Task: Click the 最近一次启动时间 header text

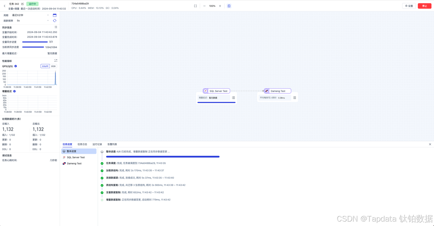Action: (43, 9)
